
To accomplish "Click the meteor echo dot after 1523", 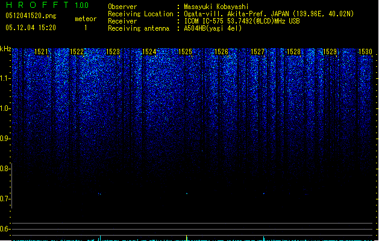I will [99, 193].
